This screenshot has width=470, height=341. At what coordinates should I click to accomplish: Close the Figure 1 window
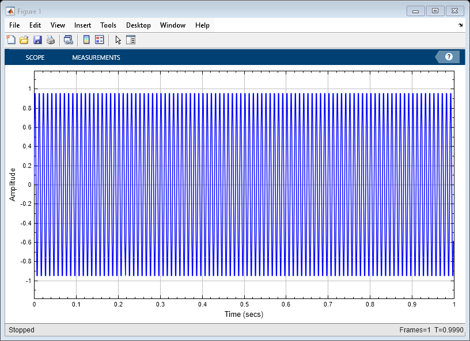coord(454,11)
